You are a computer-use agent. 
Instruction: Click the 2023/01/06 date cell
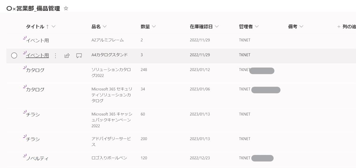click(x=200, y=89)
